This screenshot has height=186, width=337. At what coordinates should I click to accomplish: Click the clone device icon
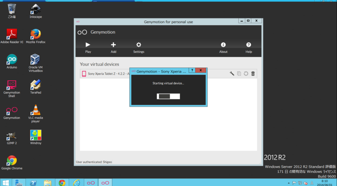(239, 73)
